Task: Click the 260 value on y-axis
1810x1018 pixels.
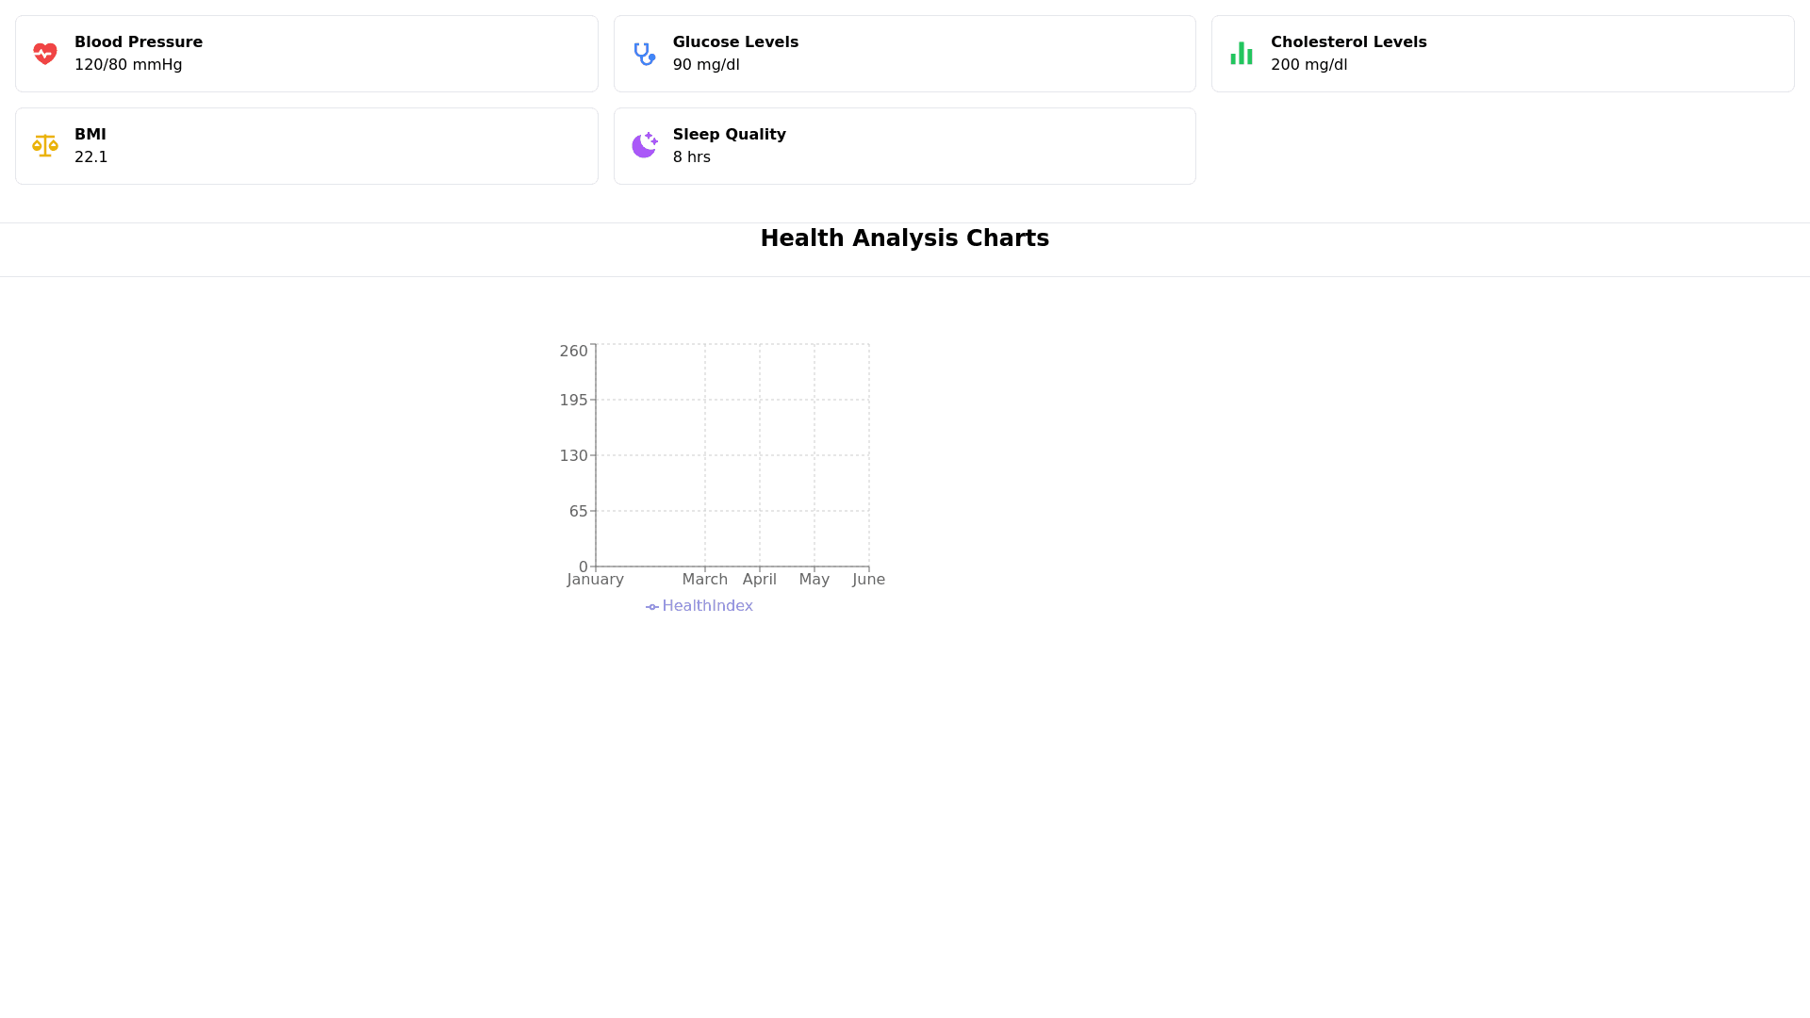Action: tap(573, 352)
